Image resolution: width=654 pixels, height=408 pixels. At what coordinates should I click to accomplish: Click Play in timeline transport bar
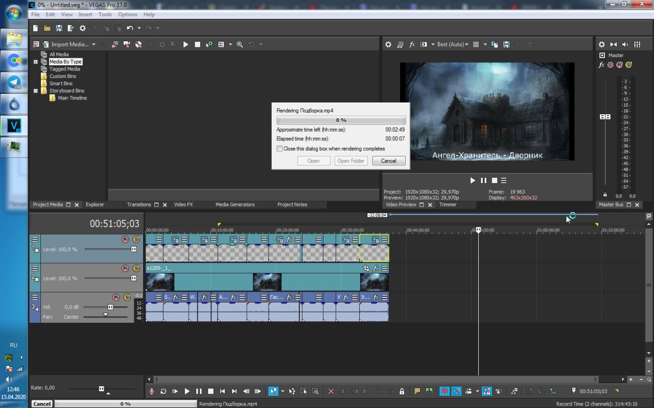click(187, 391)
